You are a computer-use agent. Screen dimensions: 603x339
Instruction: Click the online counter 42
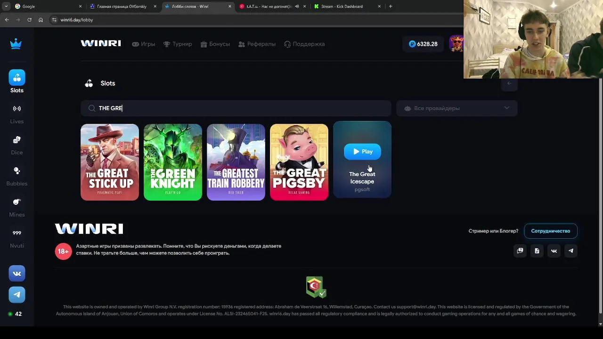click(15, 314)
